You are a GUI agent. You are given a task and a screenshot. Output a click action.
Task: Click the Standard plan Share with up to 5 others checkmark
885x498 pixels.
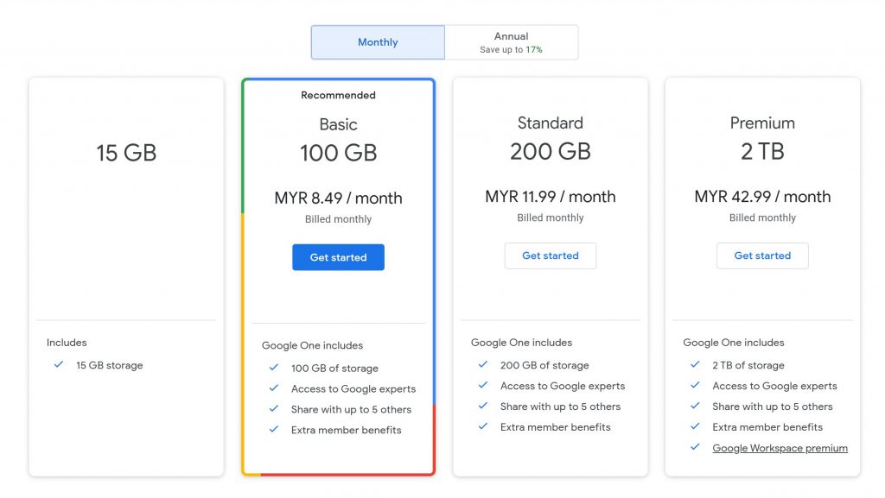[x=482, y=406]
